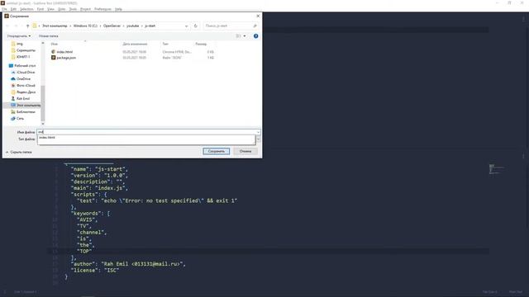Select Яндекс.Диск in the sidebar
Image resolution: width=529 pixels, height=297 pixels.
tap(26, 92)
